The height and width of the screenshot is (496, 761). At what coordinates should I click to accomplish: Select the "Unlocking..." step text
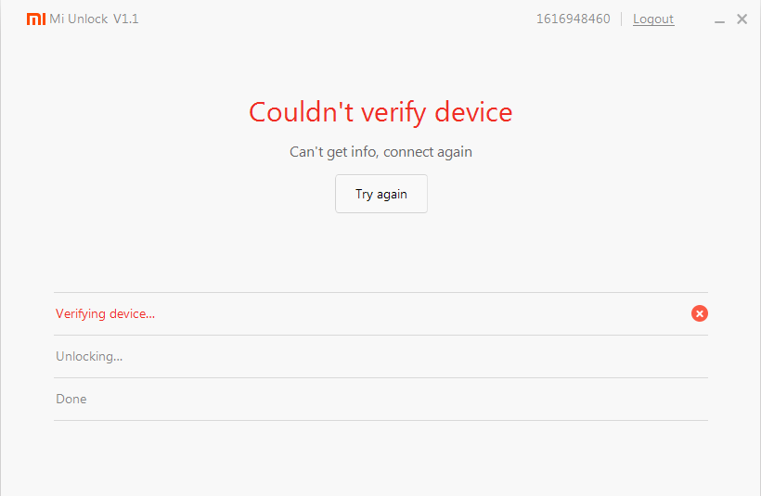(x=89, y=356)
